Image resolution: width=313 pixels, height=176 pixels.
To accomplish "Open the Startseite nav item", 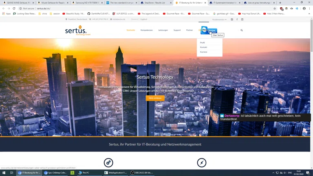I will coord(131,30).
